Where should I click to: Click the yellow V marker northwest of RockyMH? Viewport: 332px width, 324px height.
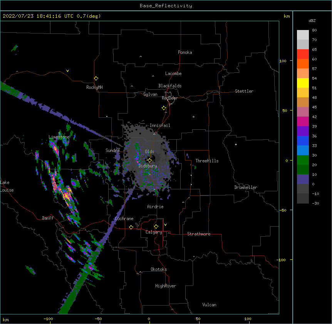tap(67, 71)
